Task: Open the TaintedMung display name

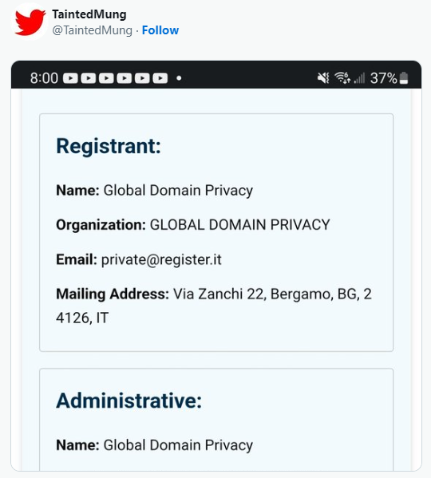Action: pyautogui.click(x=89, y=14)
